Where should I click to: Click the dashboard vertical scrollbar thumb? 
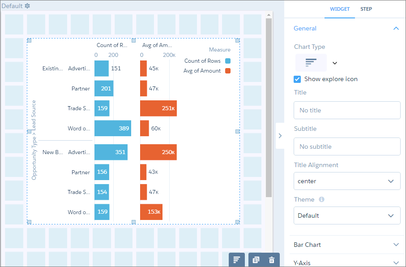(269, 108)
